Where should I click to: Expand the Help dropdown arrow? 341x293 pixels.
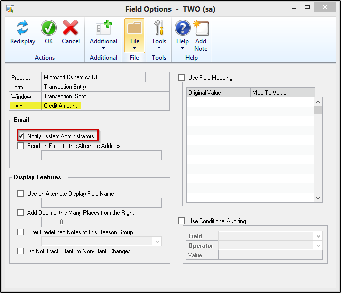[182, 48]
